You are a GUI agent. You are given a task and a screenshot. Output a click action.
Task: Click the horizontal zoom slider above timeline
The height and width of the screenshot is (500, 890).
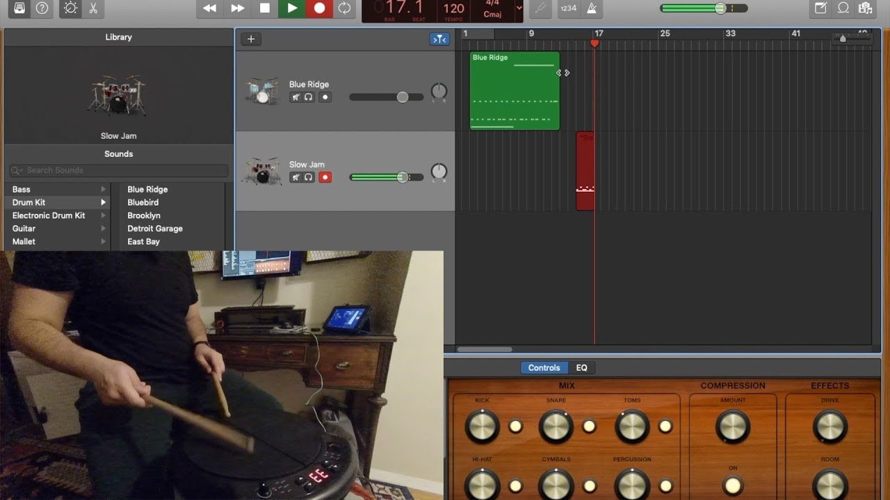coord(852,39)
